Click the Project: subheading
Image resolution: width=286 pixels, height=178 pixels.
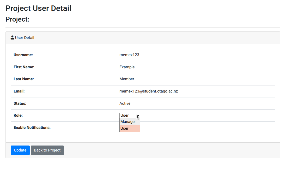pyautogui.click(x=17, y=19)
